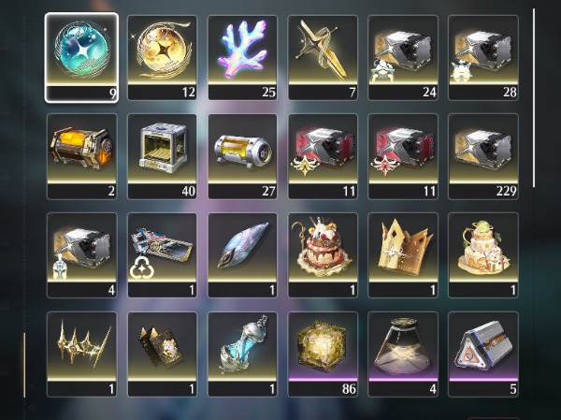Select the glowing yellow cube with 86
The image size is (561, 420).
point(323,355)
